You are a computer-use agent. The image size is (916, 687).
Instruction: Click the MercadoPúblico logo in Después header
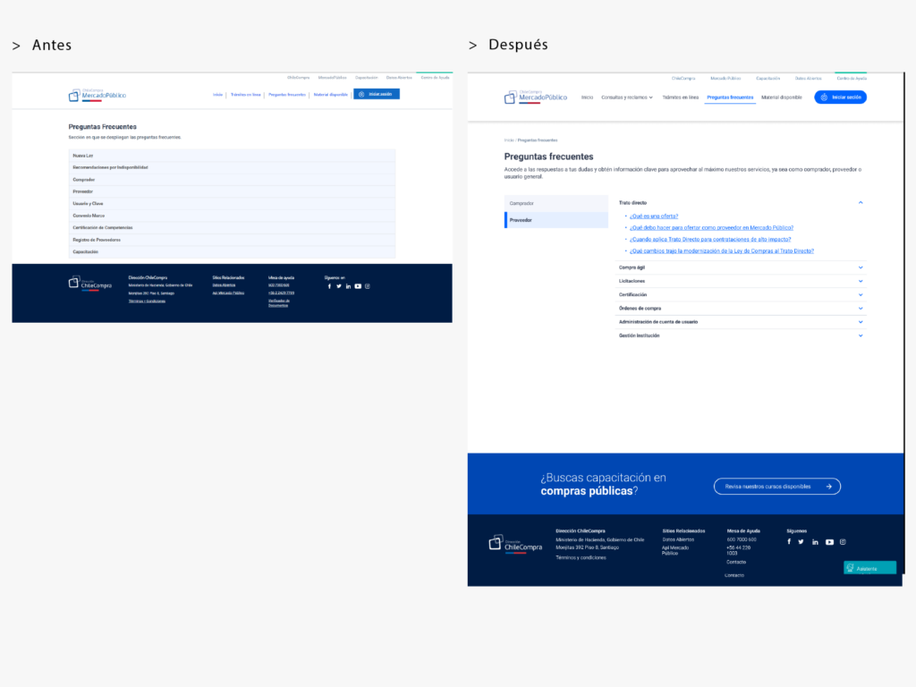[x=536, y=97]
